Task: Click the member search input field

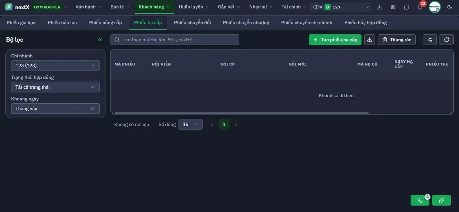Action: [x=175, y=40]
